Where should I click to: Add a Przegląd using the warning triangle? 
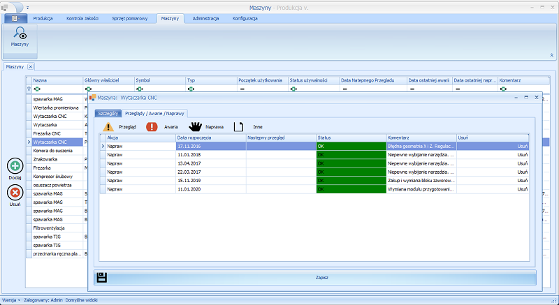click(x=108, y=127)
